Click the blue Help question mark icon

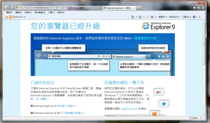[x=194, y=17]
